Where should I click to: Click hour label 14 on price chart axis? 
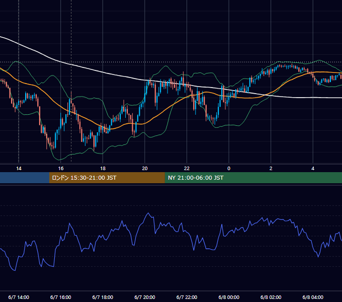point(19,169)
